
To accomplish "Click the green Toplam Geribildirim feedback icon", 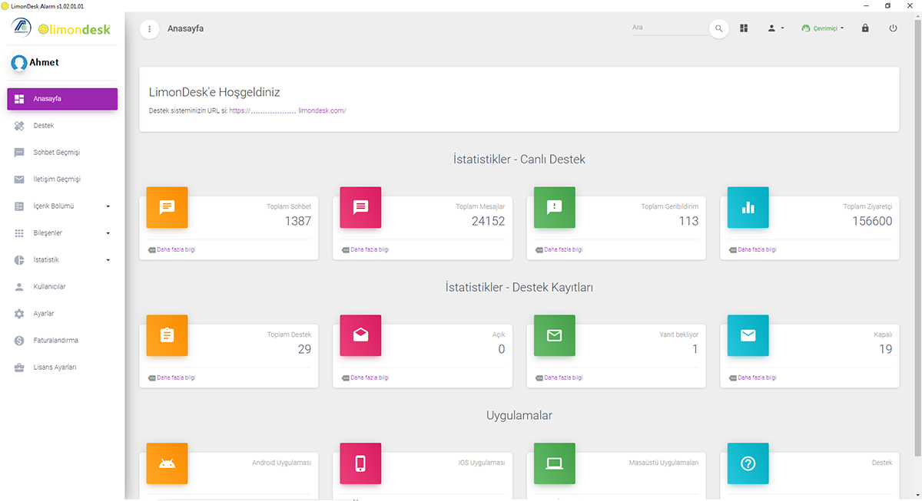I will (554, 207).
